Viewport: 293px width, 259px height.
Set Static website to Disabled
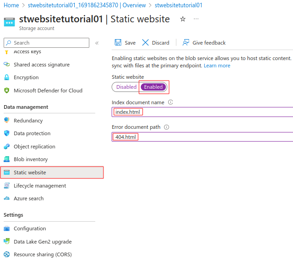pos(126,87)
